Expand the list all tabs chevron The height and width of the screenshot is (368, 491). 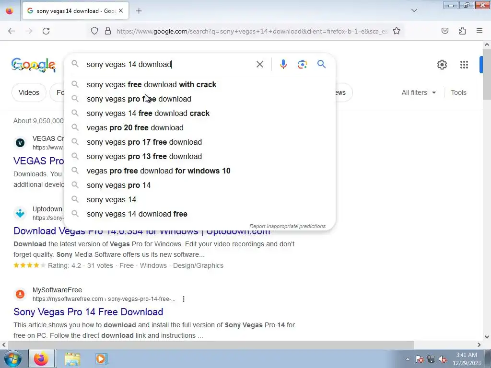pyautogui.click(x=414, y=11)
